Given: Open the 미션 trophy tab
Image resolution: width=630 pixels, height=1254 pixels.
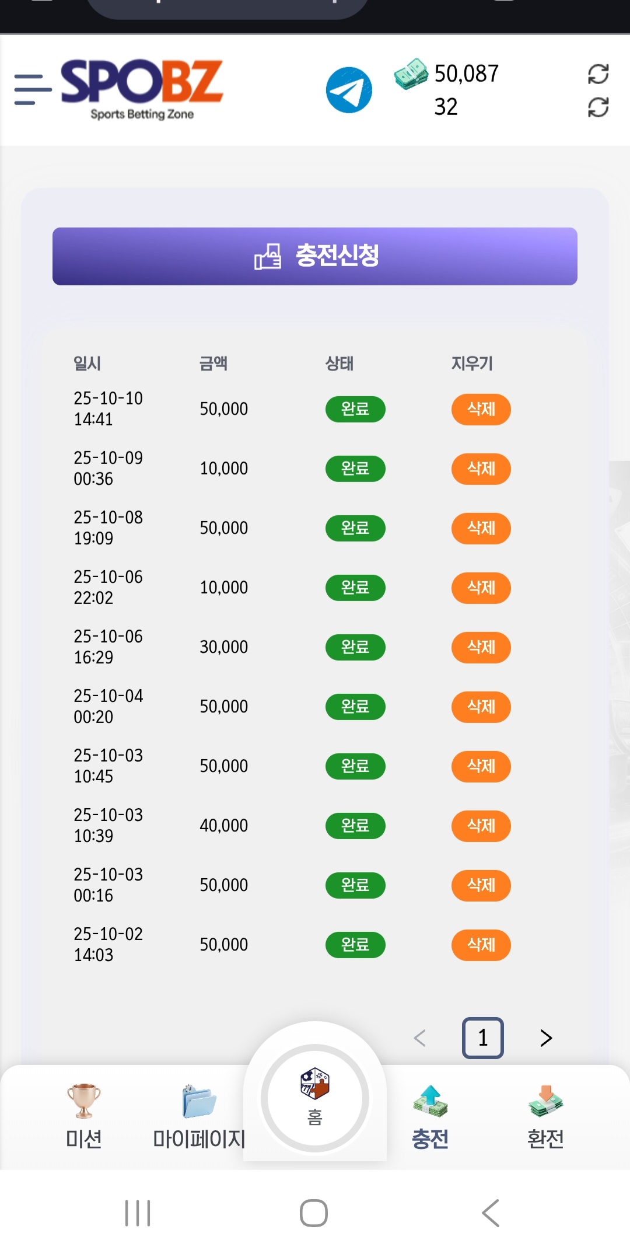Looking at the screenshot, I should coord(84,1116).
